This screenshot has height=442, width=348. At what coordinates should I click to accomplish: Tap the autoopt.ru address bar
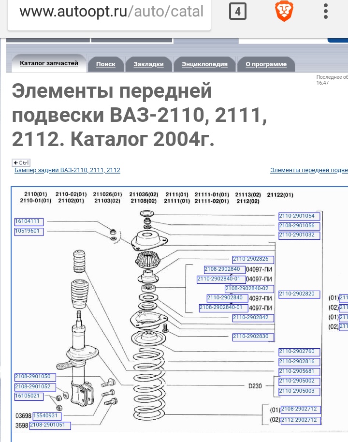coord(111,12)
